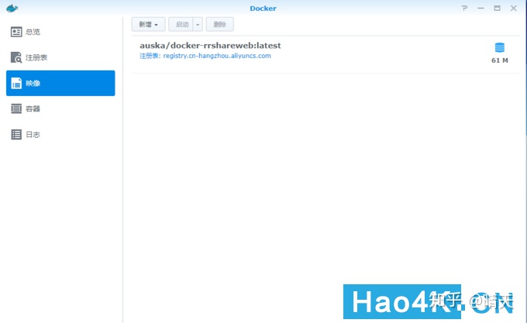
Task: Maximize the Docker window
Action: [x=497, y=8]
